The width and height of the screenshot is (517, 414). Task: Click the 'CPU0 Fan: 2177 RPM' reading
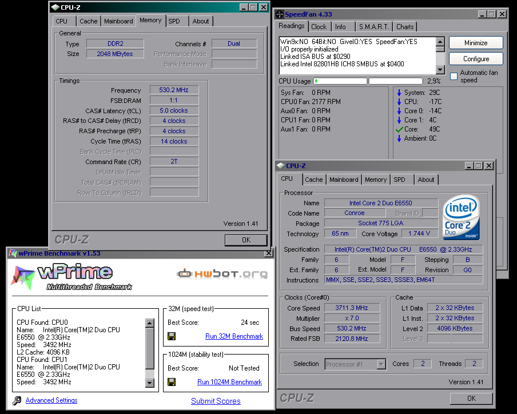click(x=311, y=102)
